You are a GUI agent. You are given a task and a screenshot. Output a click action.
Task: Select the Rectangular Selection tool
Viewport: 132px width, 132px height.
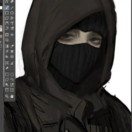pyautogui.click(x=7, y=74)
